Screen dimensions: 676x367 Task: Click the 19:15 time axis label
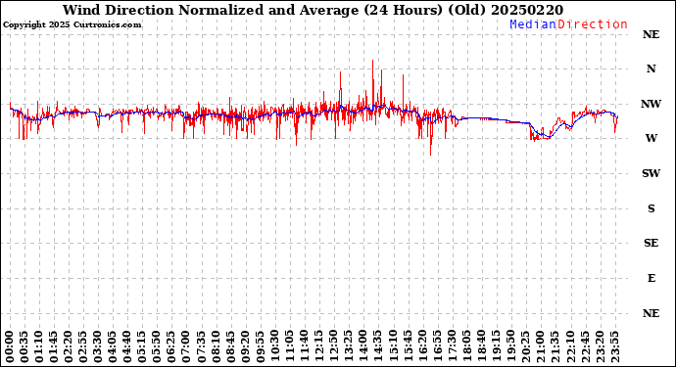pos(496,347)
